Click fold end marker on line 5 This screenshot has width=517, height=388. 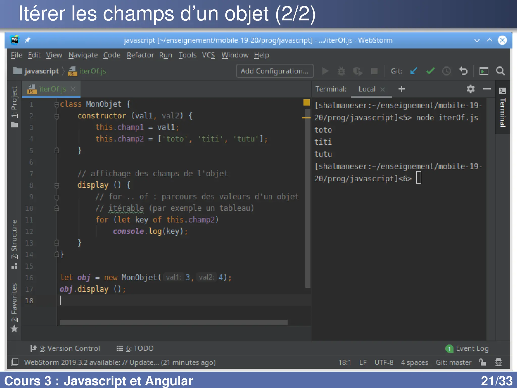click(57, 151)
